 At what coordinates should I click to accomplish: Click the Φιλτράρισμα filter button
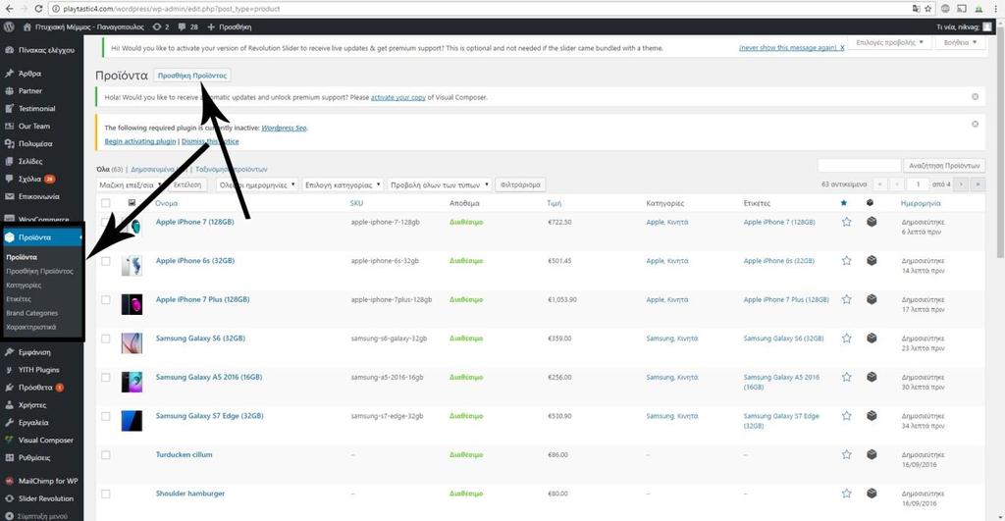tap(520, 184)
